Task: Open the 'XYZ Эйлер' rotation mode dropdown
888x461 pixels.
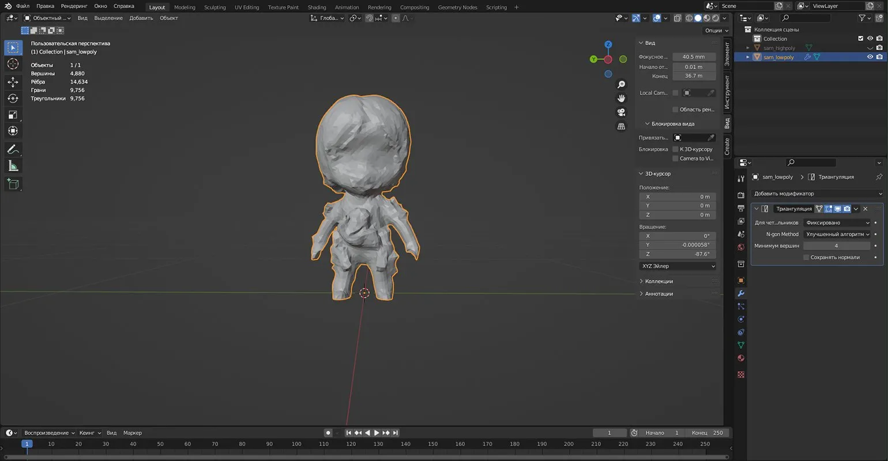Action: pyautogui.click(x=678, y=266)
